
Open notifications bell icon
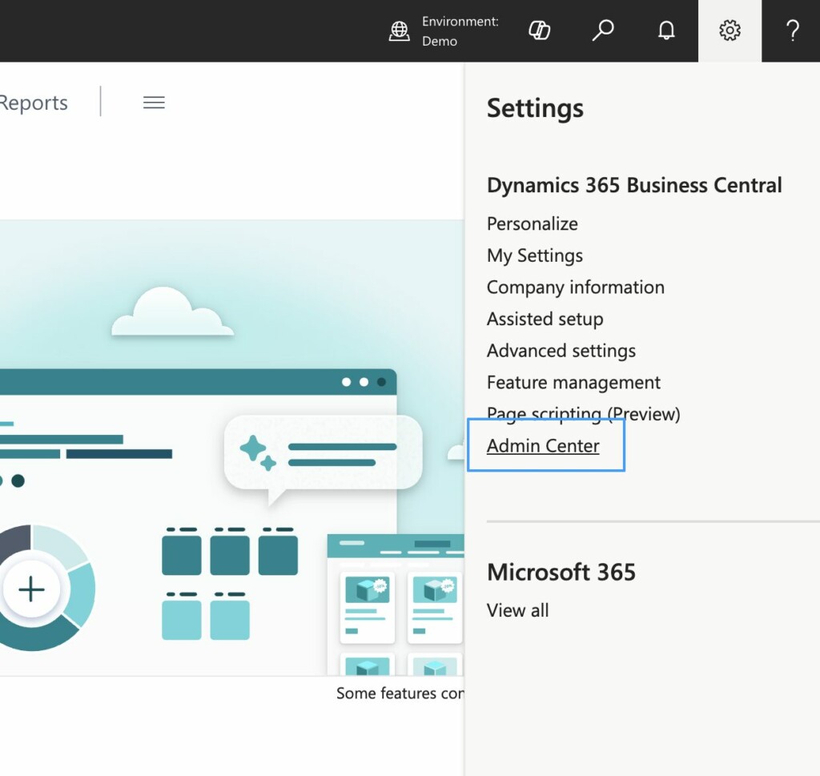click(665, 31)
